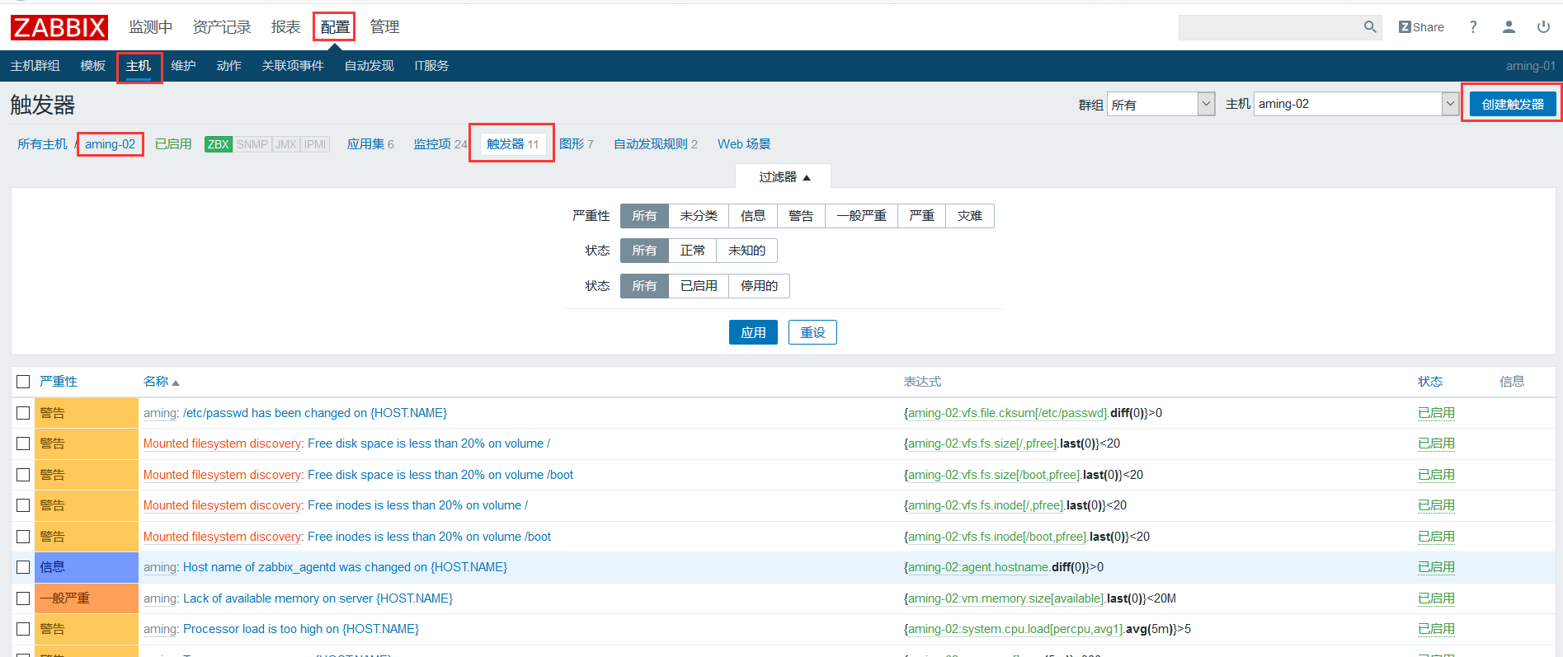Open the All hosts breadcrumb link
The width and height of the screenshot is (1563, 657).
click(x=42, y=144)
